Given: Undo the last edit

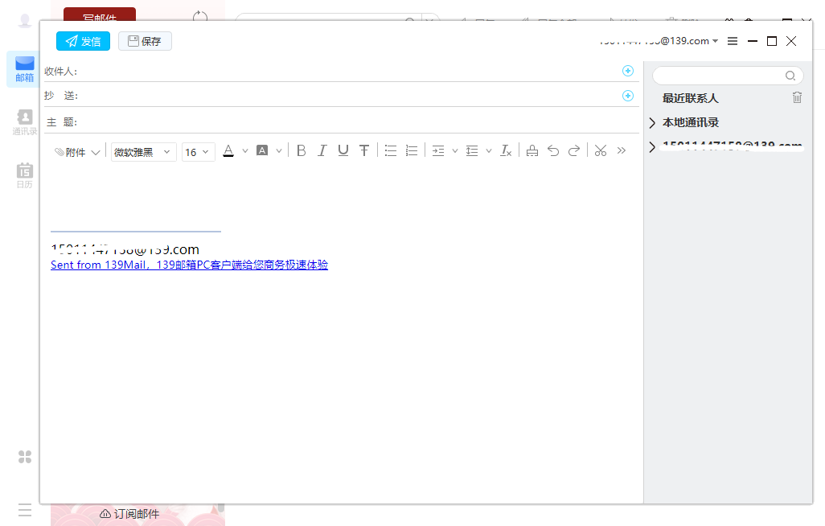Looking at the screenshot, I should click(x=553, y=150).
